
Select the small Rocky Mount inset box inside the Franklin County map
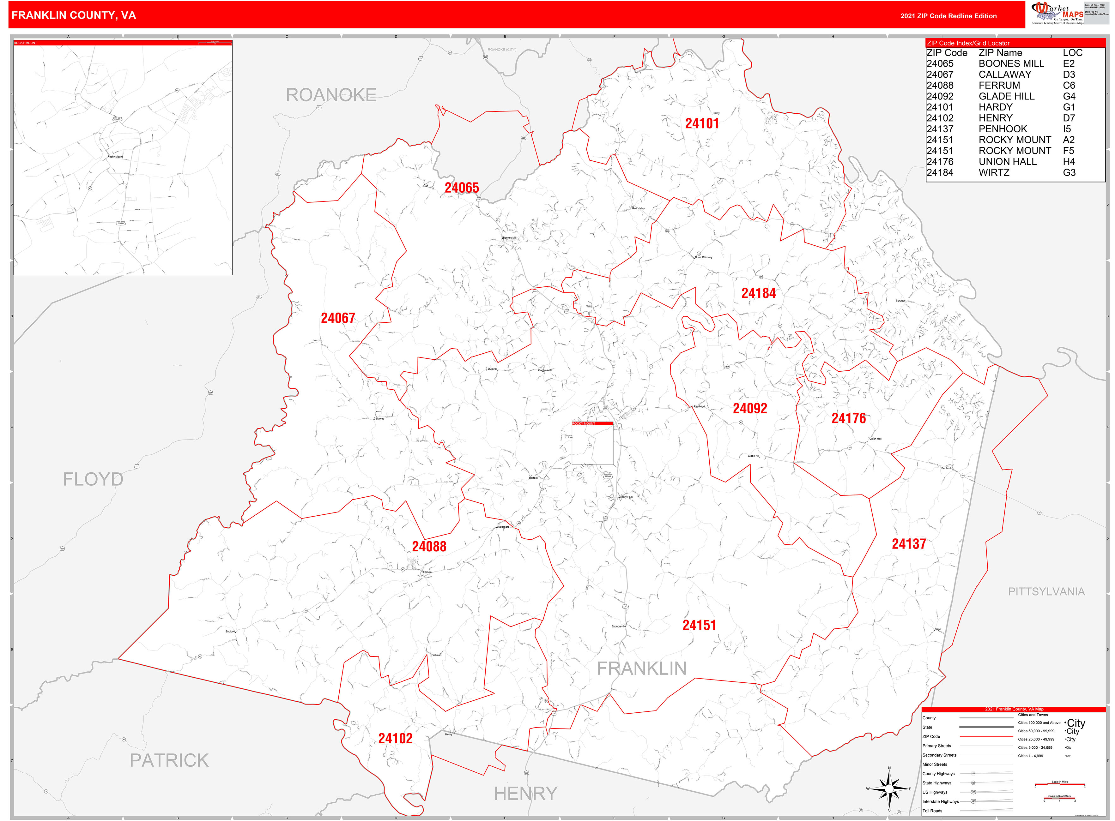click(592, 443)
